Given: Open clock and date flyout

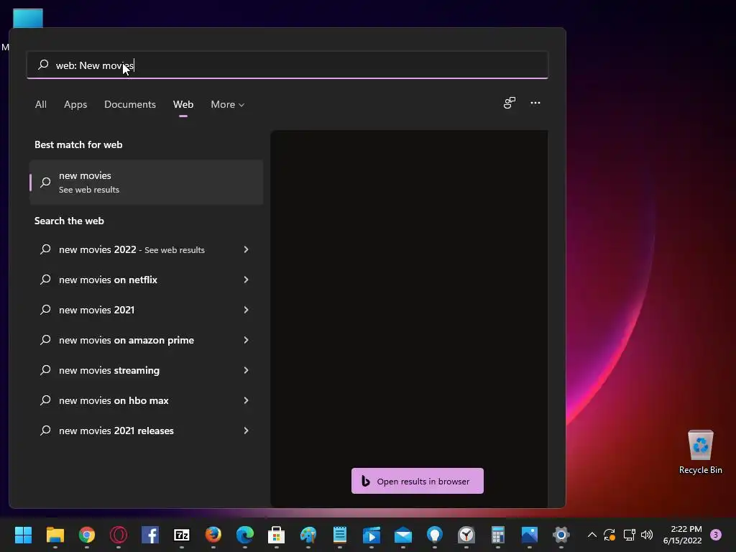Looking at the screenshot, I should [x=683, y=535].
